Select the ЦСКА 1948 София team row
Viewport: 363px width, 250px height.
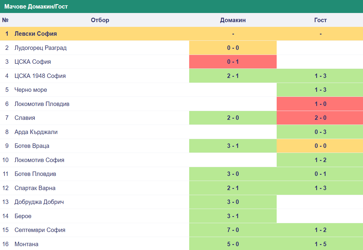coord(40,76)
